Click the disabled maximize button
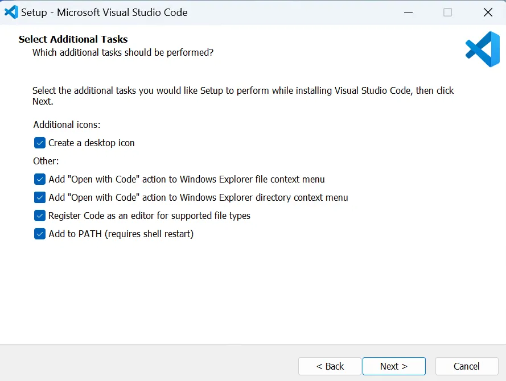 (447, 13)
